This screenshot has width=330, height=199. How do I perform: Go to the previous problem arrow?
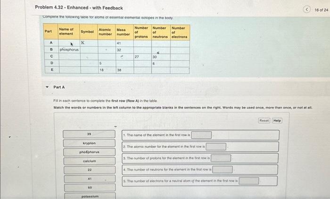pyautogui.click(x=306, y=9)
